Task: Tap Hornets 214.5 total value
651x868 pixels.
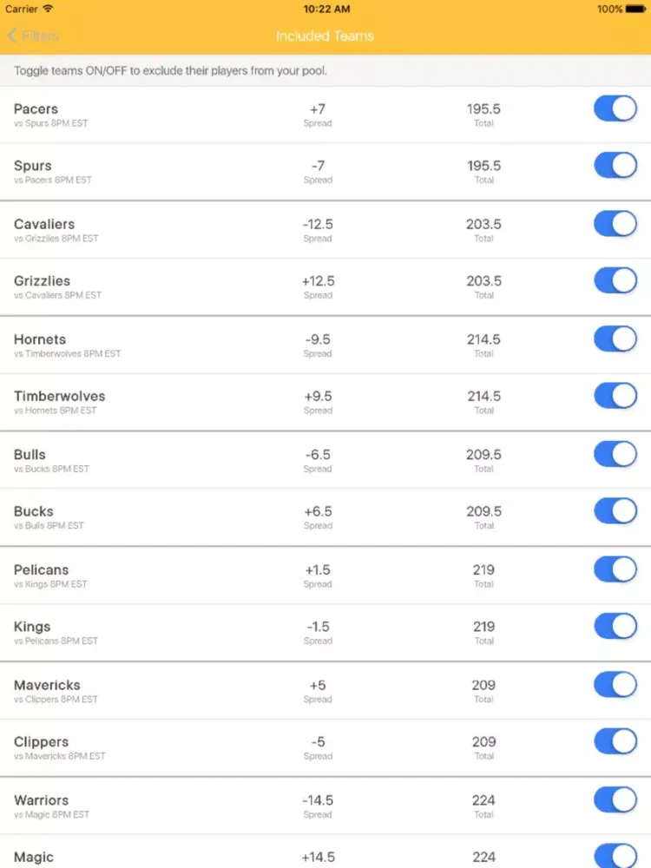Action: (483, 339)
